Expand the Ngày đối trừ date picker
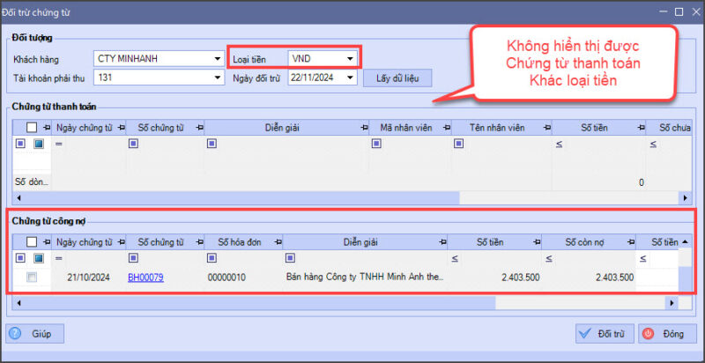Viewport: 705px width, 363px height. coord(351,78)
